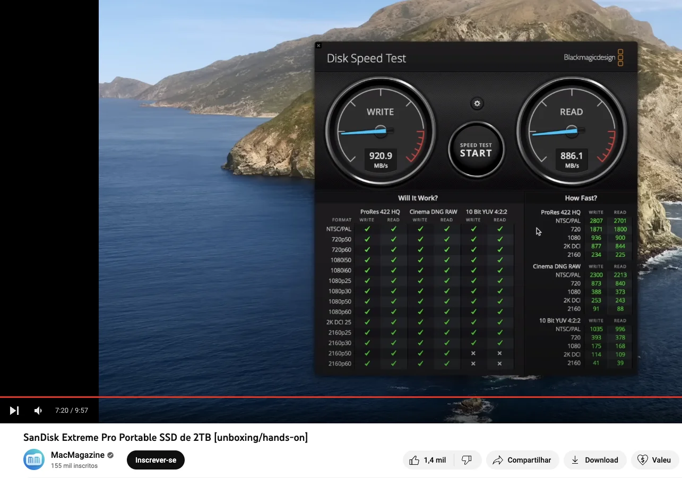Download the video
Image resolution: width=682 pixels, height=478 pixels.
point(595,460)
